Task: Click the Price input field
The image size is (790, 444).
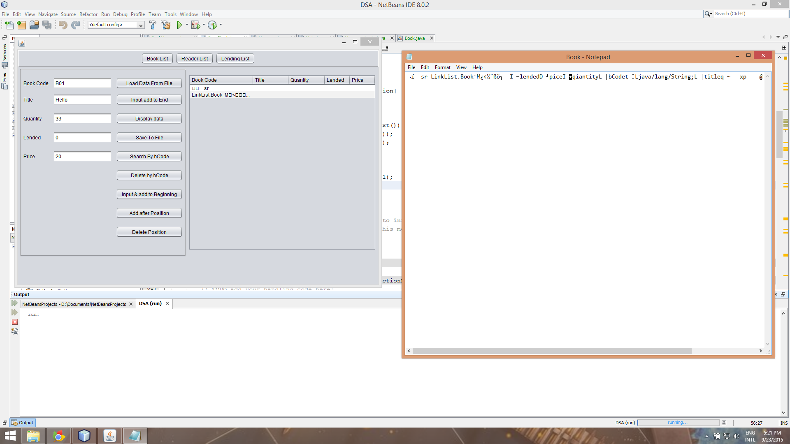Action: pyautogui.click(x=82, y=156)
